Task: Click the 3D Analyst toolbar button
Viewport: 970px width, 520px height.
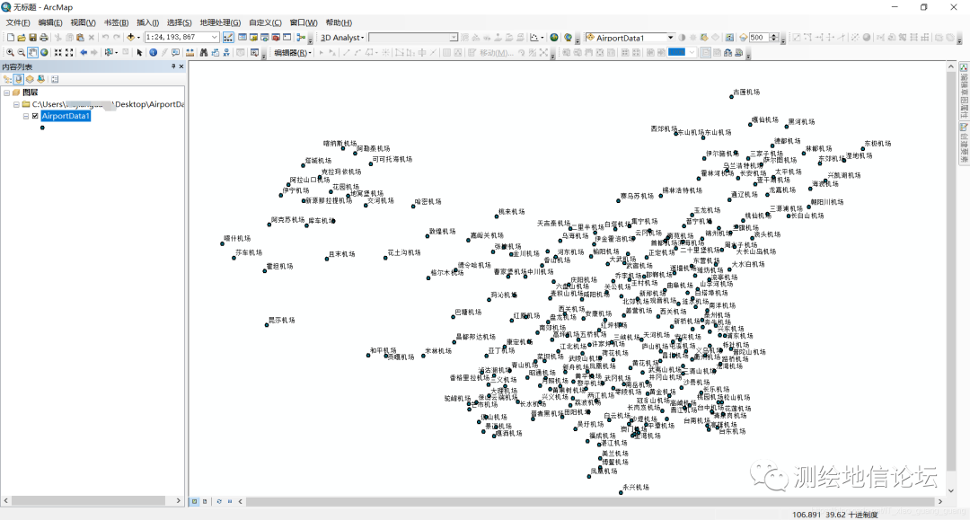Action: 342,38
